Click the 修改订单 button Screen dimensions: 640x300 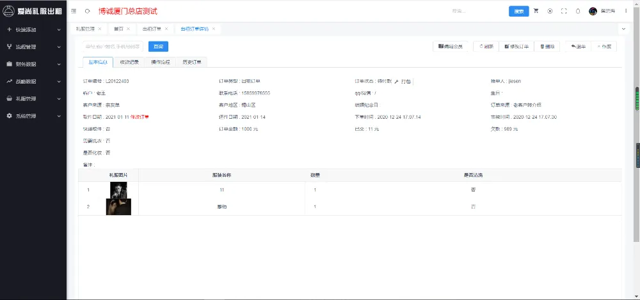pyautogui.click(x=516, y=46)
